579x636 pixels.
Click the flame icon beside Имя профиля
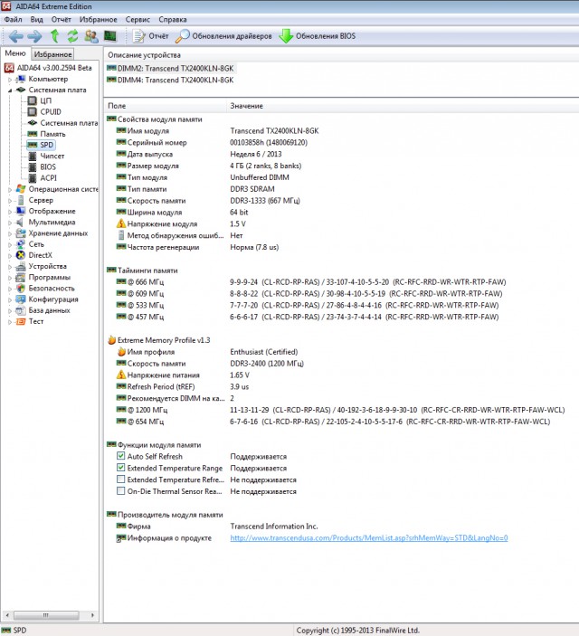(121, 352)
